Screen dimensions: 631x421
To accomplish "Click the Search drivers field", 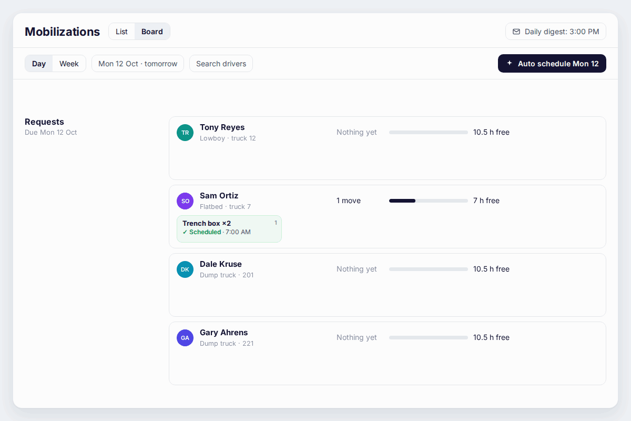I will (x=221, y=64).
